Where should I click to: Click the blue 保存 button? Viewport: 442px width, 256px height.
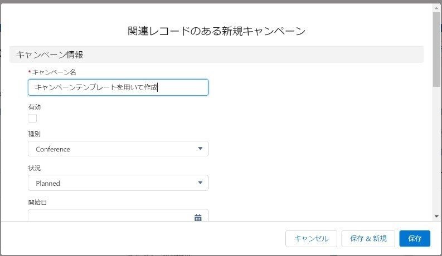click(415, 239)
